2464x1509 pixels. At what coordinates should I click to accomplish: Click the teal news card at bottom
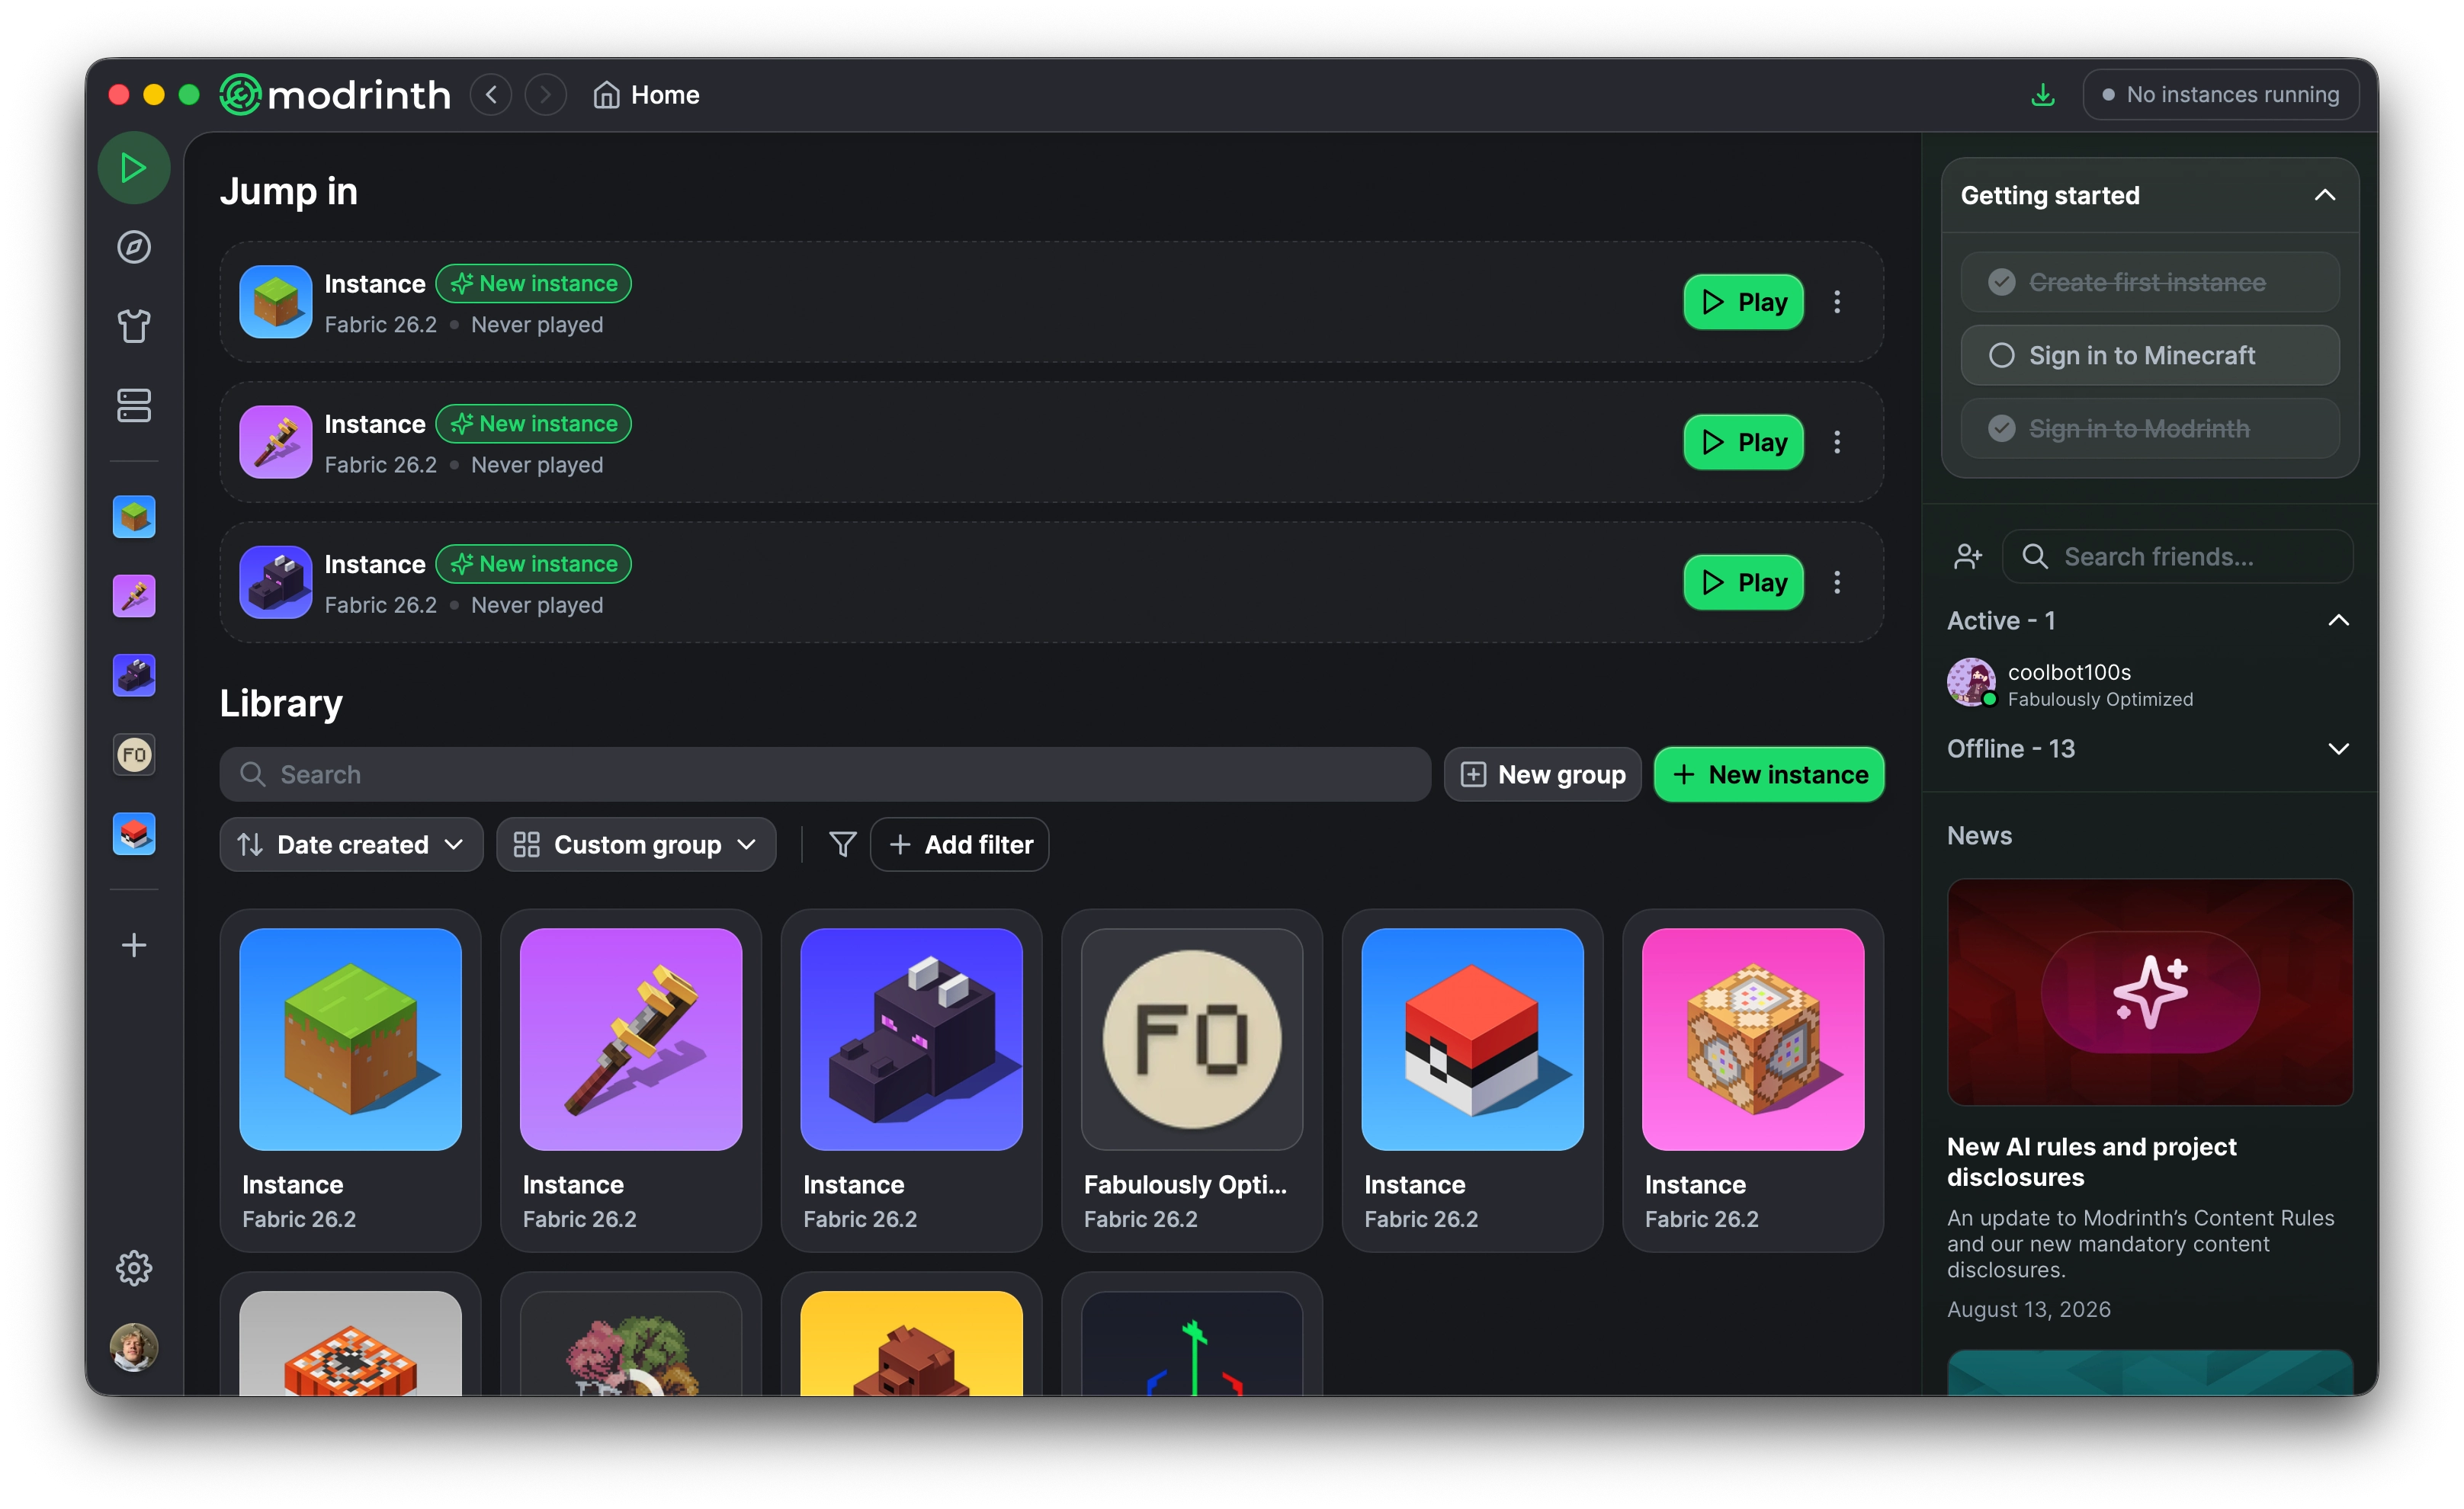pos(2150,1372)
